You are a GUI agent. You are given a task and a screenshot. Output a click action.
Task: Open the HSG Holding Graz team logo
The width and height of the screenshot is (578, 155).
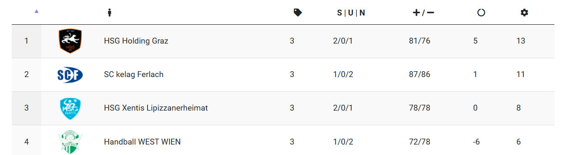[x=70, y=41]
